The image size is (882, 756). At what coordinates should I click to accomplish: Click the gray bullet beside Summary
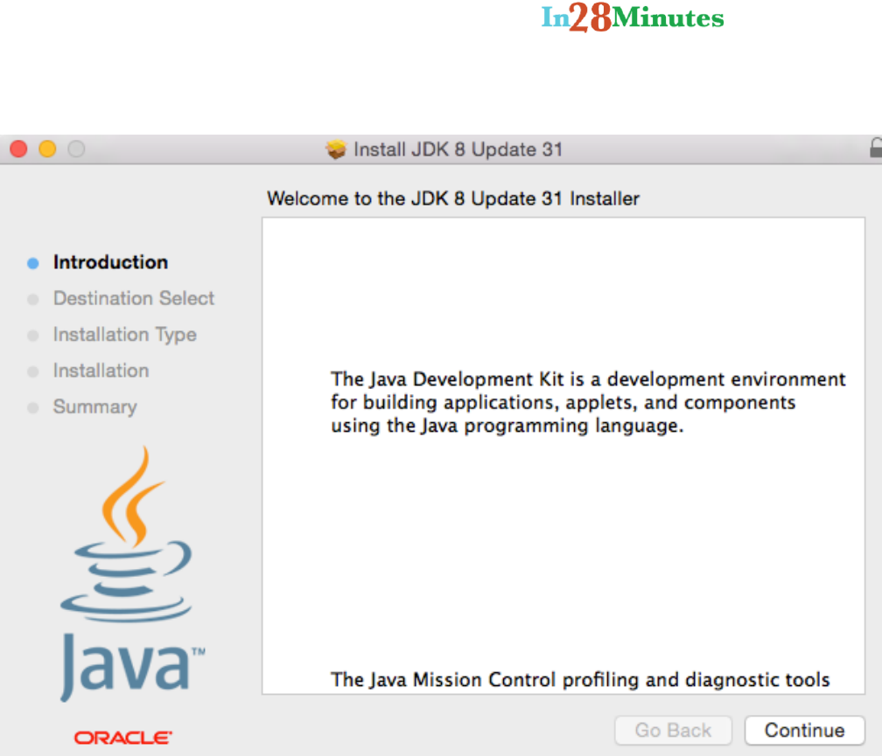tap(33, 408)
